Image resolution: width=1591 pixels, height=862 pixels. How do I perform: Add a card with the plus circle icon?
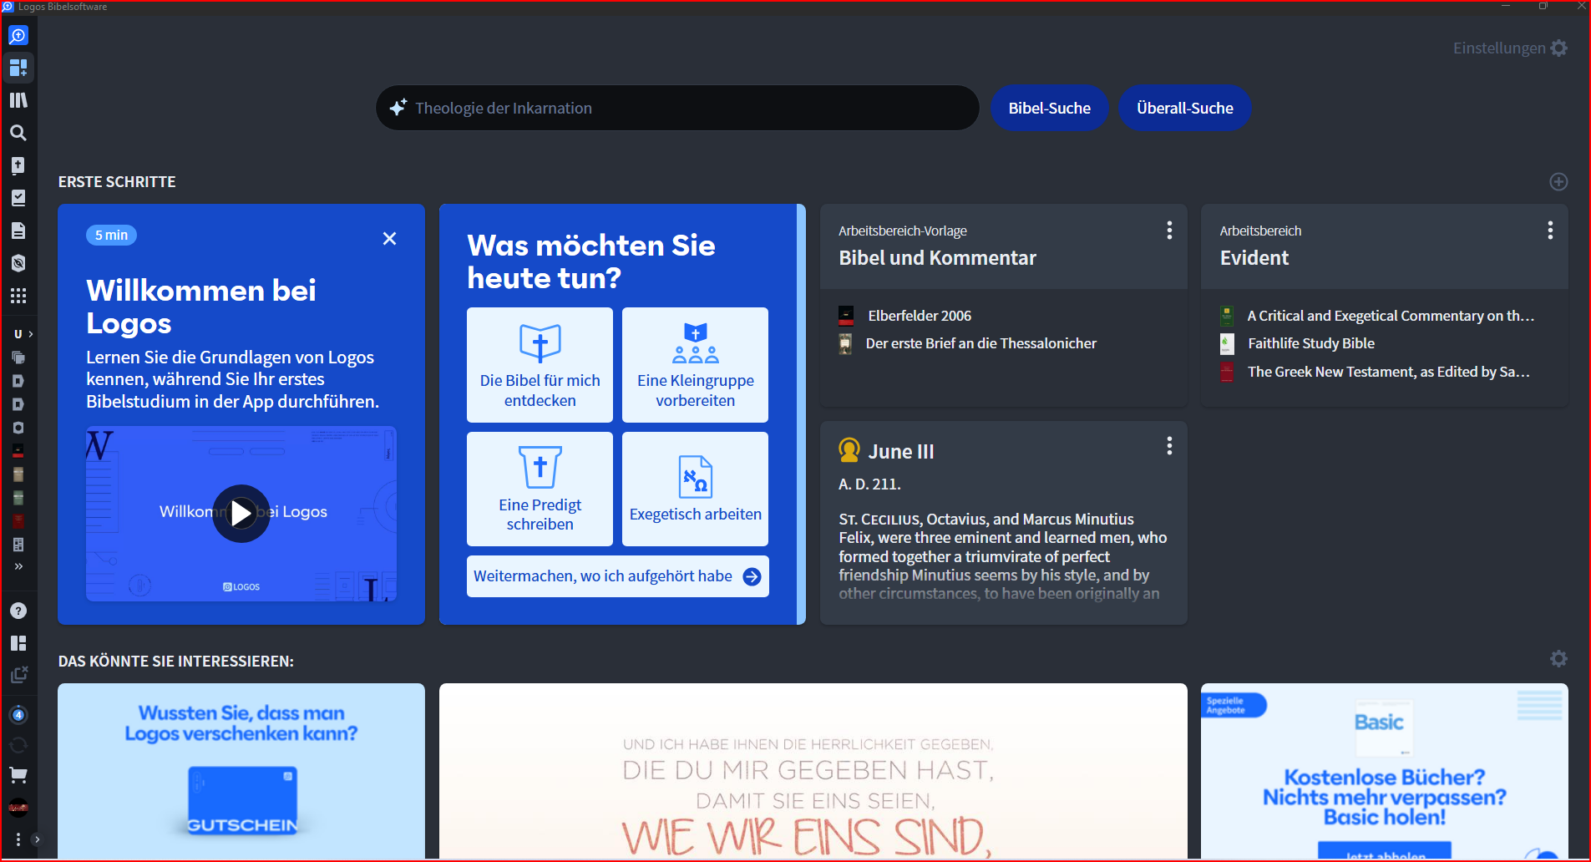click(x=1558, y=182)
